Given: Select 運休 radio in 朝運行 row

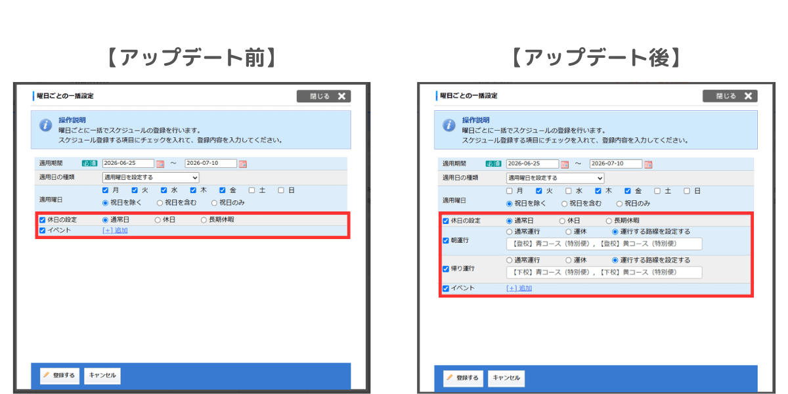Looking at the screenshot, I should click(x=569, y=232).
